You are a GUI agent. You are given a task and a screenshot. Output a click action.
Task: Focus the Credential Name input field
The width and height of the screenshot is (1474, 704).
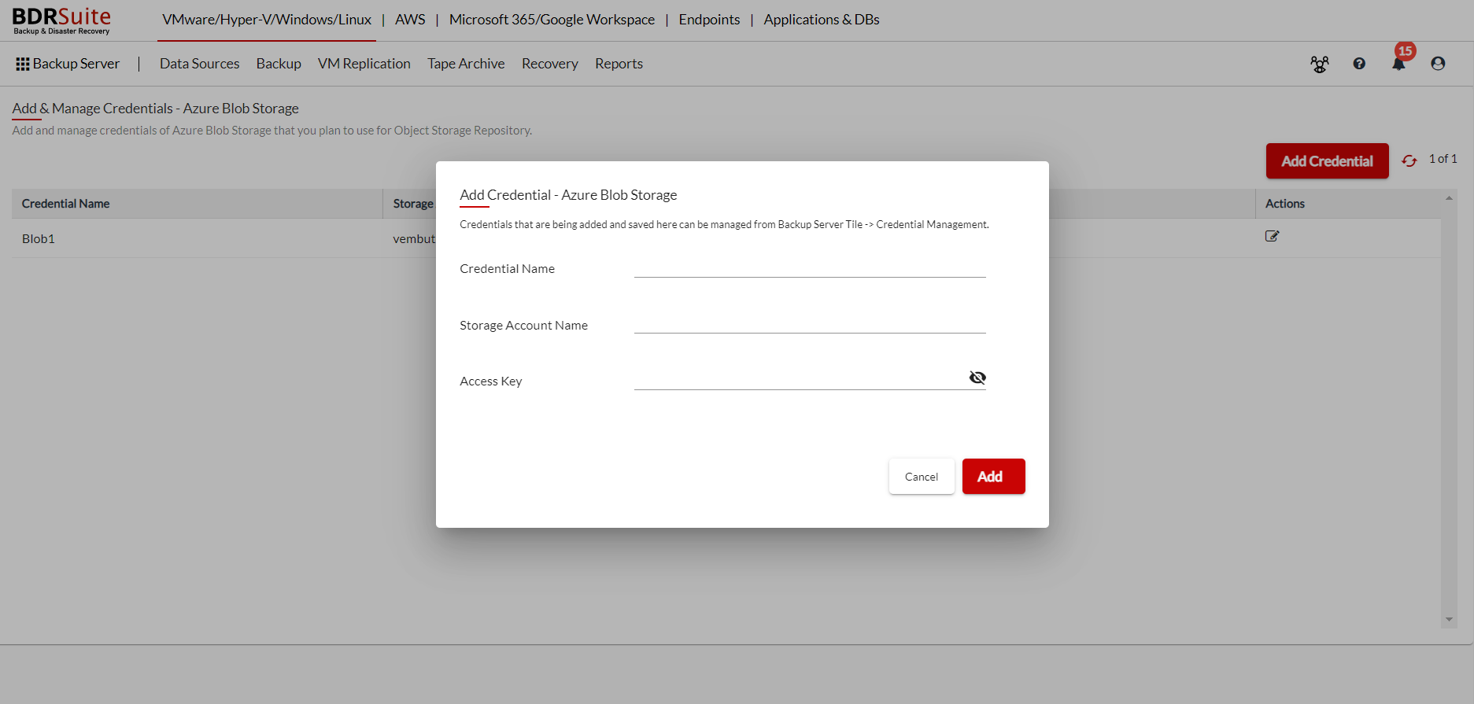[x=810, y=267]
